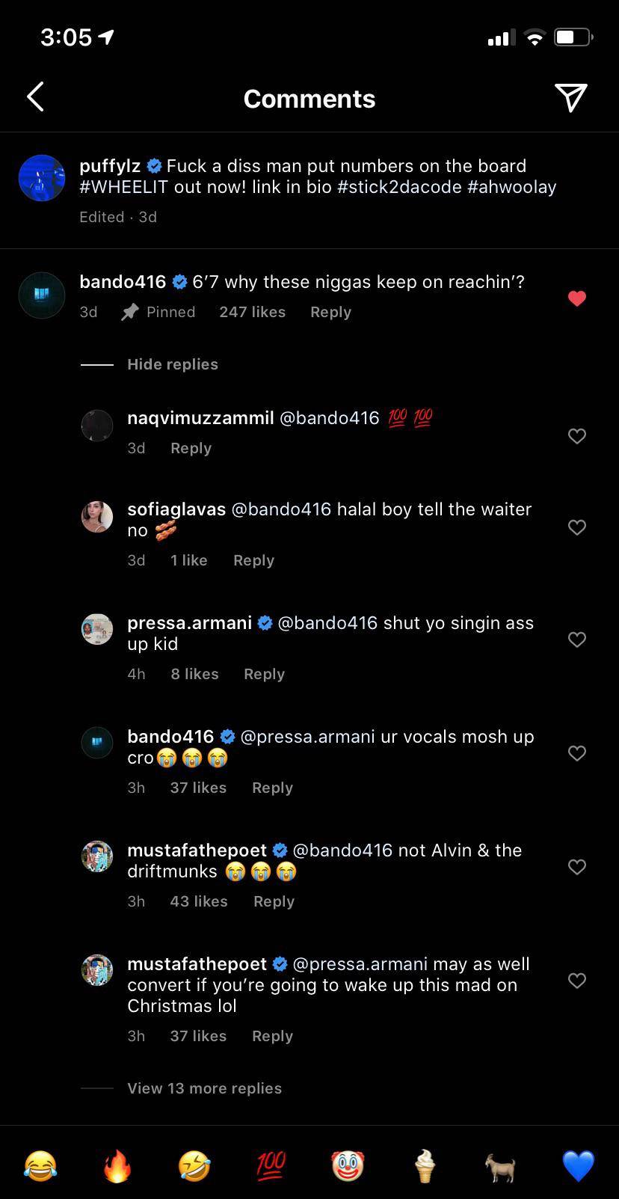Insert the clown emoji reaction
Viewport: 619px width, 1199px height.
tap(348, 1166)
